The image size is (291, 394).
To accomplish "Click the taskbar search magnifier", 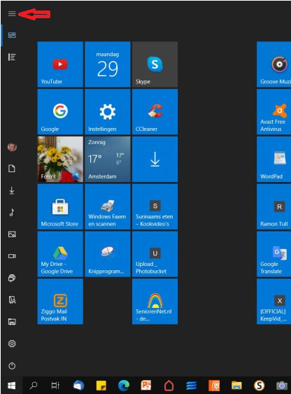I will tap(34, 385).
